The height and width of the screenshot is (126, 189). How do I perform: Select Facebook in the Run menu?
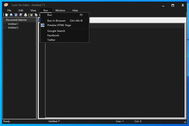pos(53,35)
